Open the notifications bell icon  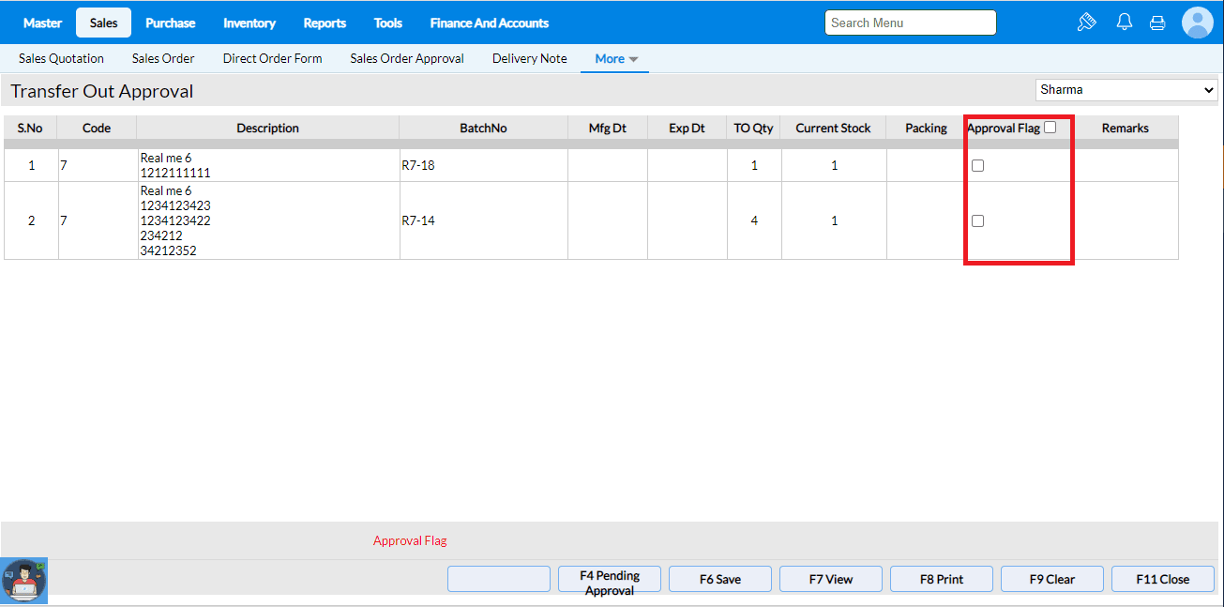tap(1125, 23)
